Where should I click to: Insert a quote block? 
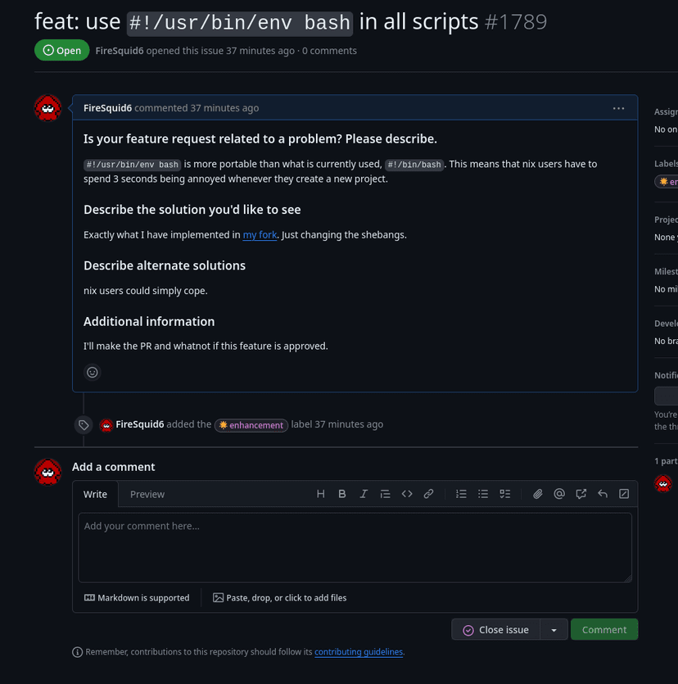coord(385,494)
